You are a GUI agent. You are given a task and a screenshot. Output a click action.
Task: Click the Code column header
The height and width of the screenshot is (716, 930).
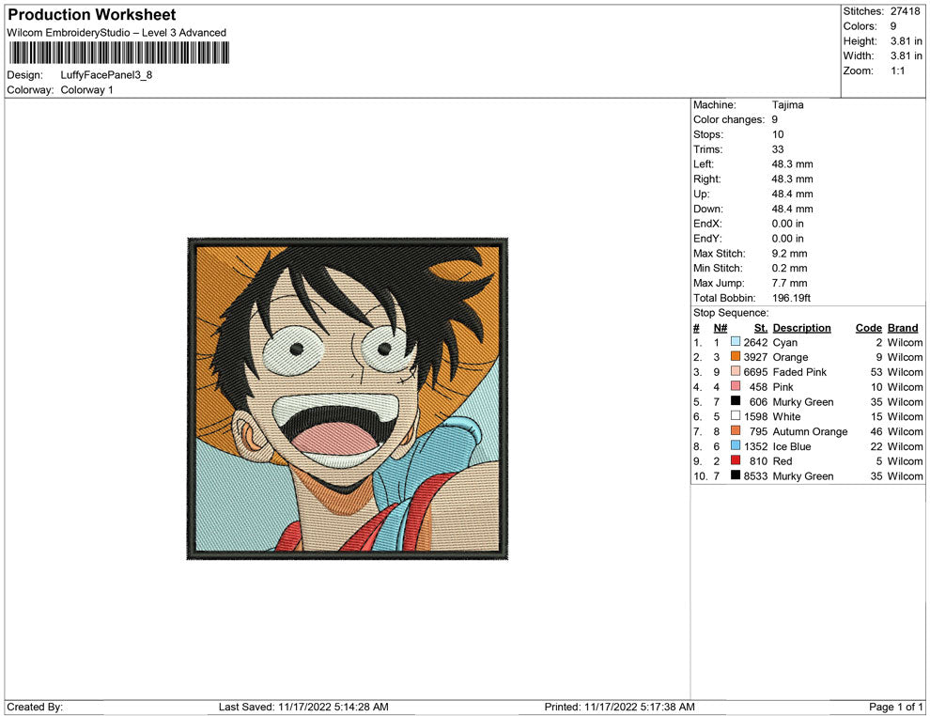(x=869, y=327)
